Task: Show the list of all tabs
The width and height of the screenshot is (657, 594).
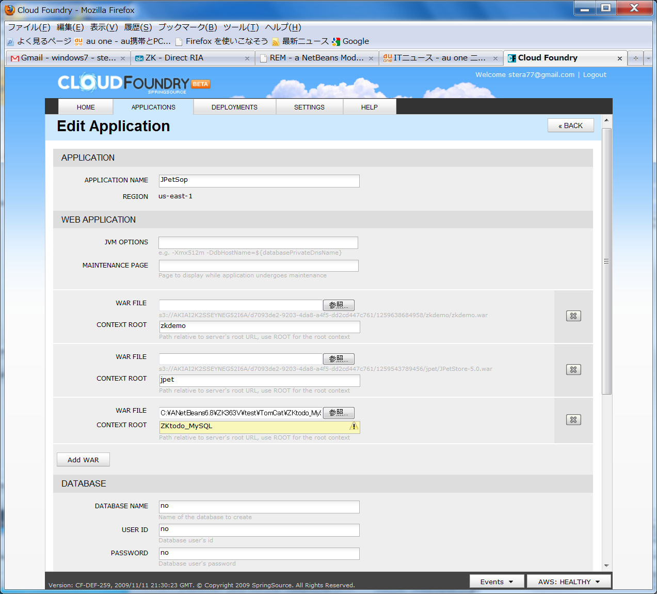Action: [649, 58]
